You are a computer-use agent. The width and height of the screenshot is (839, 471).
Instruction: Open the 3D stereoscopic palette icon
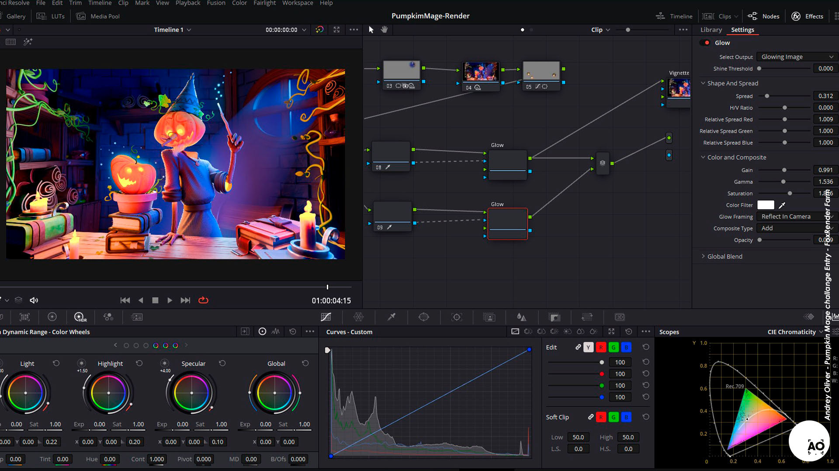[x=620, y=317]
